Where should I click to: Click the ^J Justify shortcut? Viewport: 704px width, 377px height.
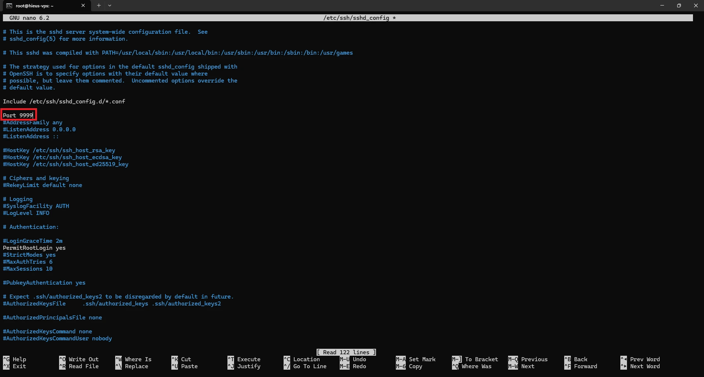click(244, 366)
